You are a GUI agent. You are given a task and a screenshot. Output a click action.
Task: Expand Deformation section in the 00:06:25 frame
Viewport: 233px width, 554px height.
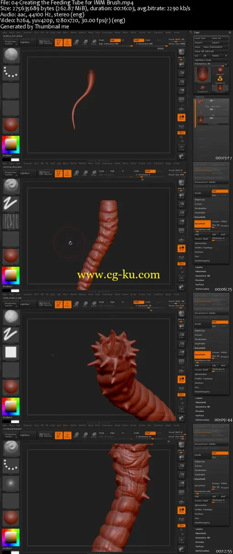click(203, 289)
